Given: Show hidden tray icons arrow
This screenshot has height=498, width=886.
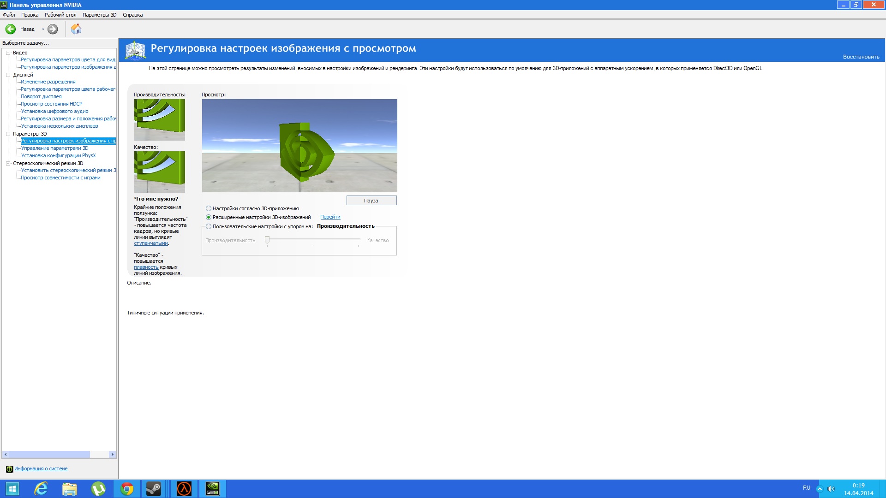Looking at the screenshot, I should pos(820,489).
